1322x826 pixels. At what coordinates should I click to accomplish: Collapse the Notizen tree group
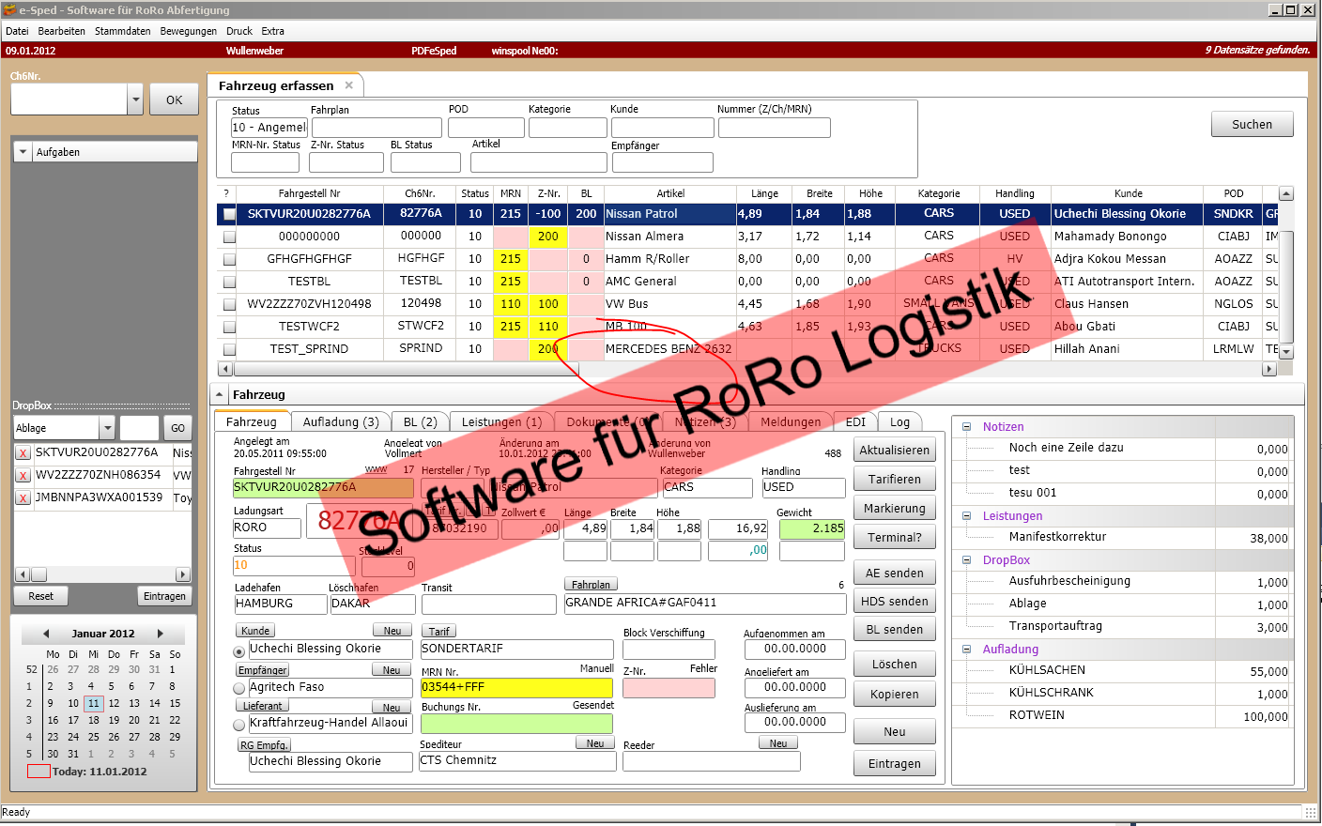click(967, 427)
